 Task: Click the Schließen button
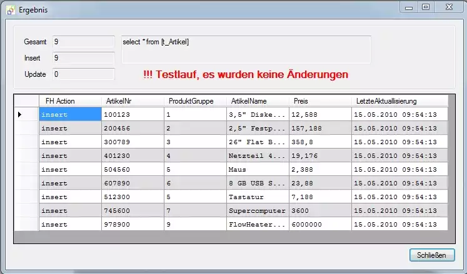click(x=432, y=255)
